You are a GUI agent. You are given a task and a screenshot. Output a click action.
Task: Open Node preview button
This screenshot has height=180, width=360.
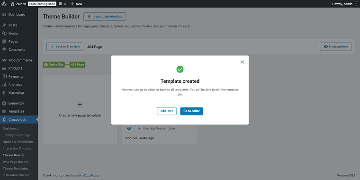coord(335,46)
